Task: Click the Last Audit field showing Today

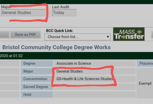Action: (64, 13)
